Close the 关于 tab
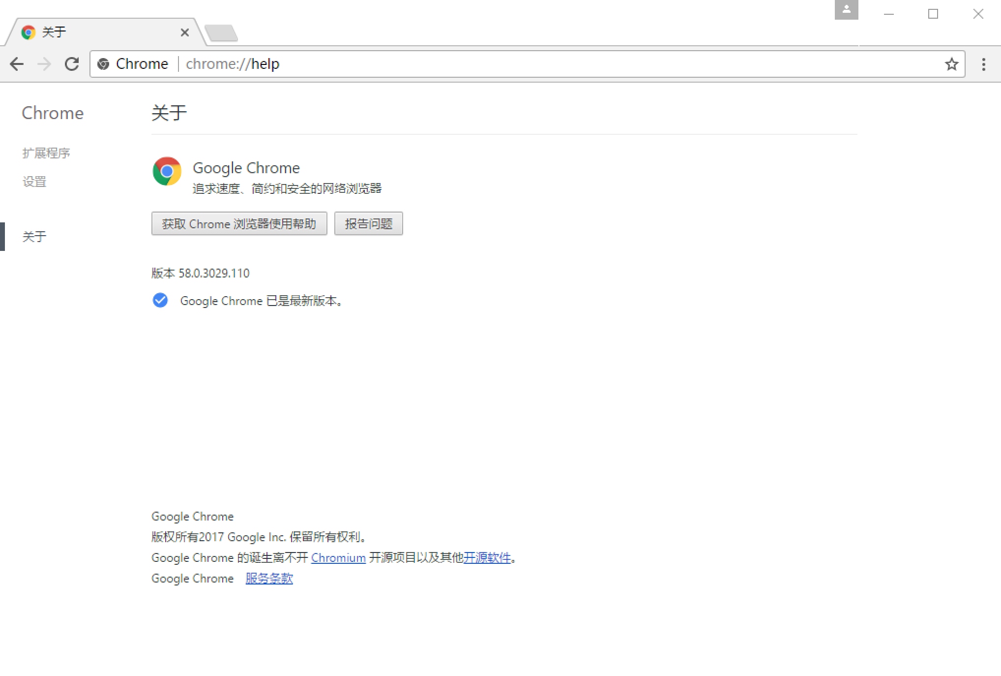The height and width of the screenshot is (676, 1001). [185, 32]
